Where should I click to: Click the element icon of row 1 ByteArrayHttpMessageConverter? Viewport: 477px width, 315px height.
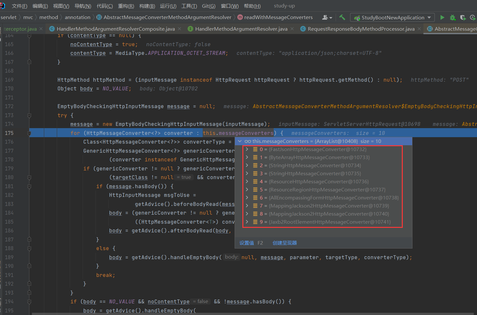pos(255,157)
